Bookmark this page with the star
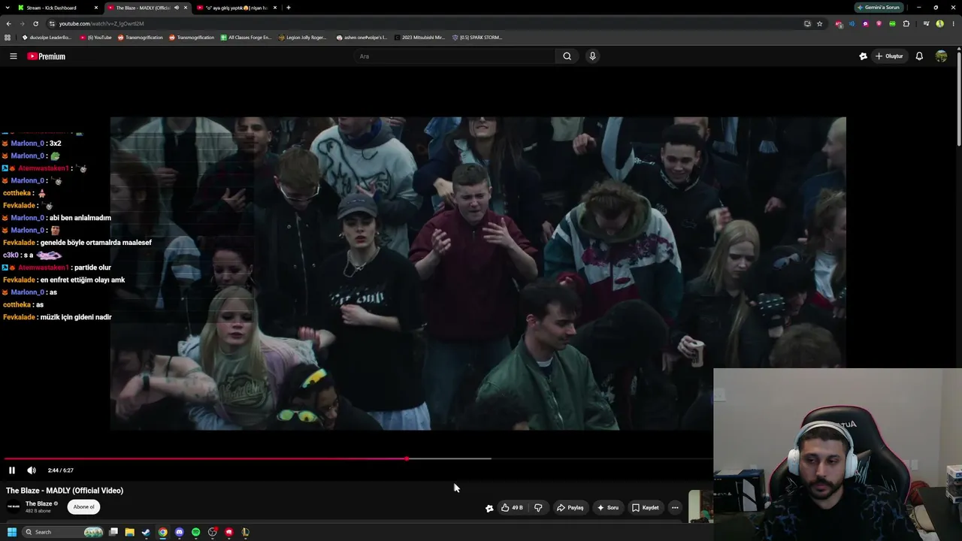Image resolution: width=962 pixels, height=541 pixels. 819,23
